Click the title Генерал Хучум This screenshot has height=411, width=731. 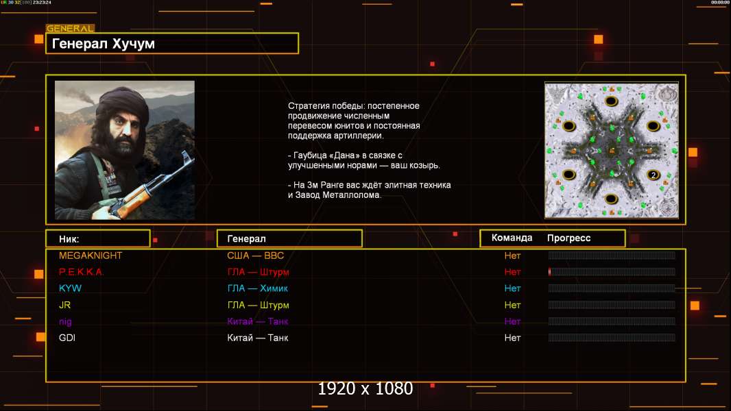(x=103, y=44)
